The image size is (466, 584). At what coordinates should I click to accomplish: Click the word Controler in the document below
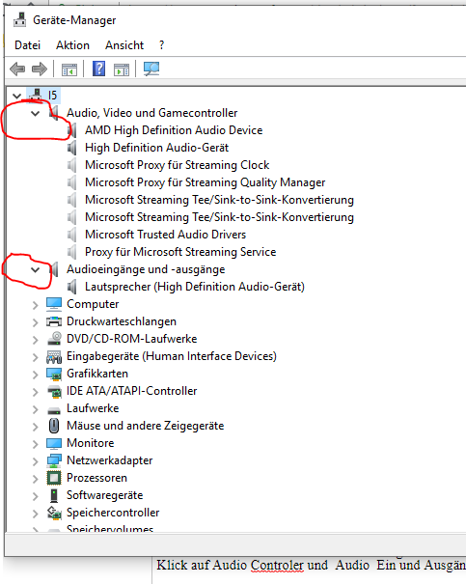tap(277, 566)
